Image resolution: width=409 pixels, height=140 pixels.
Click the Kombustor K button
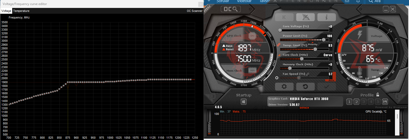tap(284, 17)
